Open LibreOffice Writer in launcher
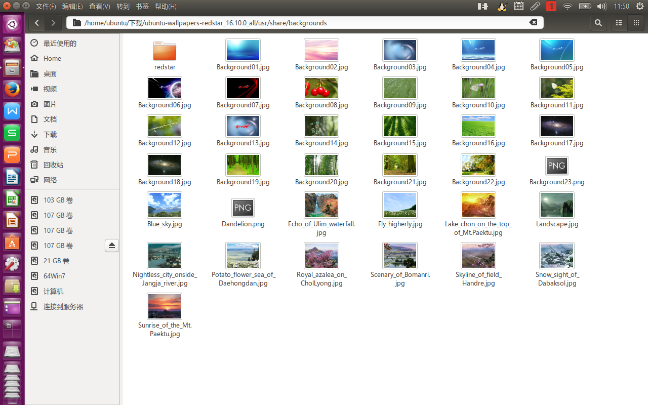Viewport: 648px width, 405px height. point(12,177)
